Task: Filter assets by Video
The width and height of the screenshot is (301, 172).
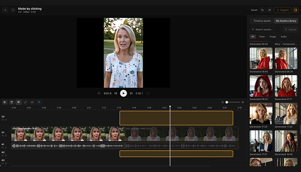Action: tap(261, 37)
